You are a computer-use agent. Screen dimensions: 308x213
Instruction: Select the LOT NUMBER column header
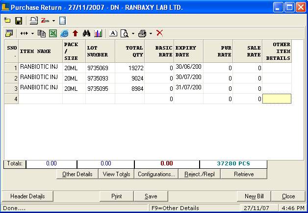[101, 51]
